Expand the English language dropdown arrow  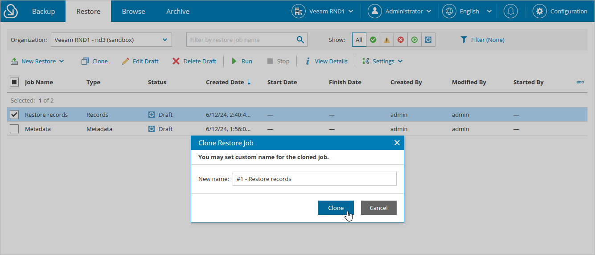click(x=489, y=11)
